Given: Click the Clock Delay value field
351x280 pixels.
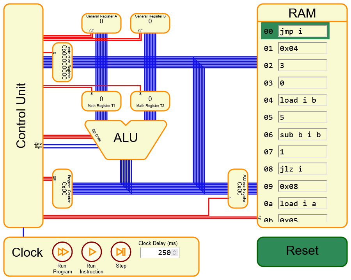Looking at the screenshot, I should pos(160,252).
